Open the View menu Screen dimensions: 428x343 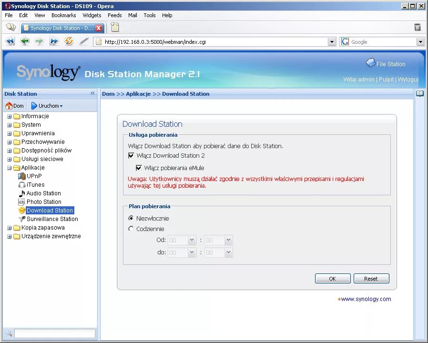point(40,15)
